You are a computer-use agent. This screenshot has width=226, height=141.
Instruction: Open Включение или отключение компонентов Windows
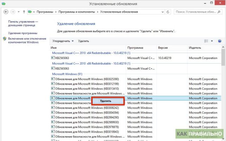click(x=27, y=40)
